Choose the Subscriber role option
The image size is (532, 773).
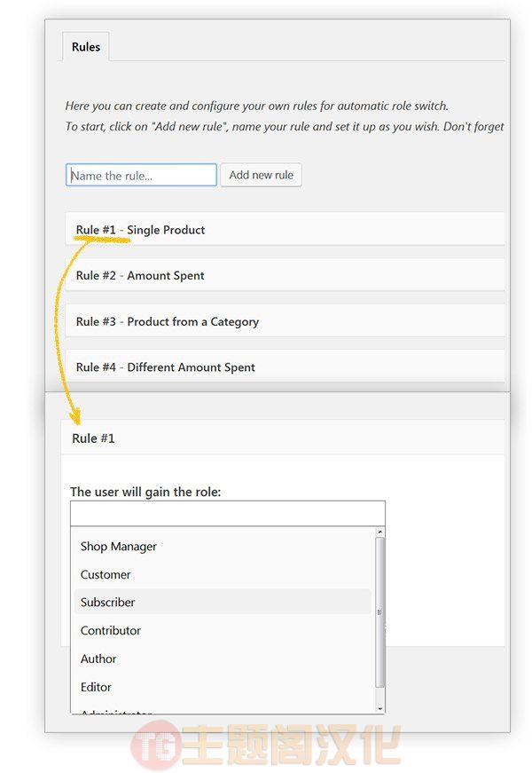pyautogui.click(x=223, y=602)
